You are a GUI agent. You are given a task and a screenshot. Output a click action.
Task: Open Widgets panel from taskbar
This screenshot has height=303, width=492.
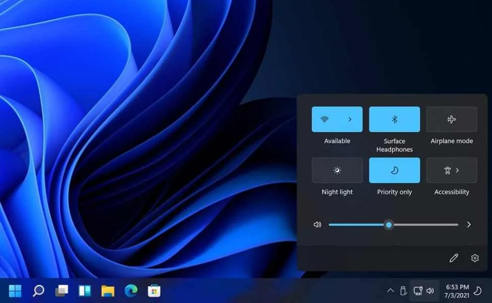pyautogui.click(x=85, y=291)
